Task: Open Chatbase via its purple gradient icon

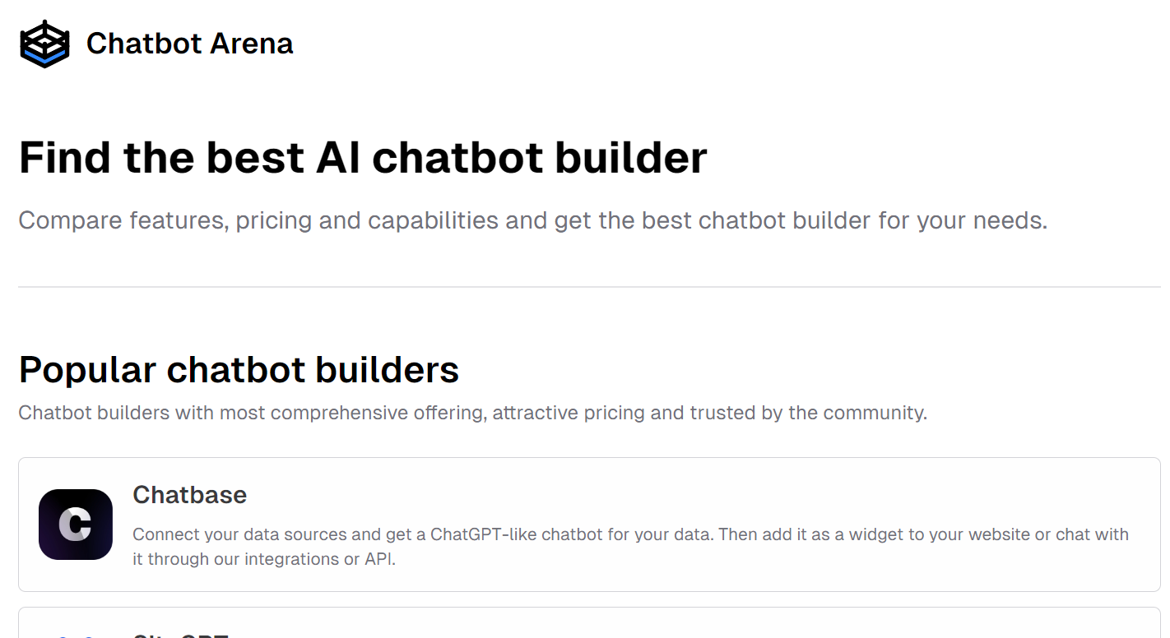Action: coord(76,523)
